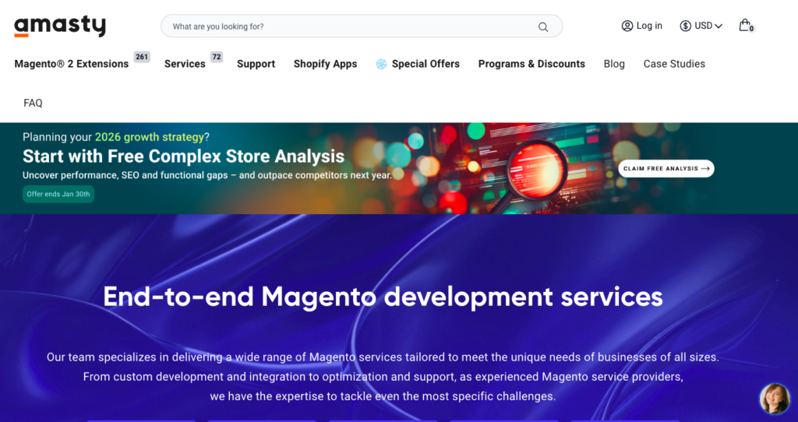This screenshot has width=798, height=422.
Task: Open the live chat avatar
Action: tap(775, 399)
